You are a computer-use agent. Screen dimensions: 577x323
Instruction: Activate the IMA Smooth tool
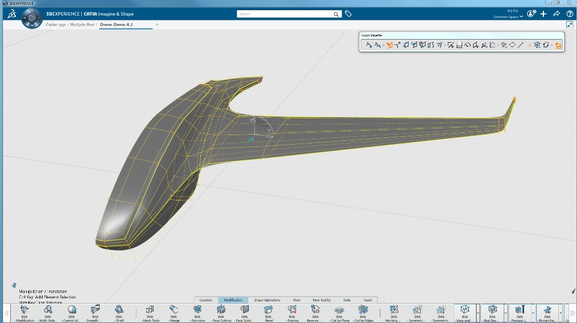(x=95, y=313)
